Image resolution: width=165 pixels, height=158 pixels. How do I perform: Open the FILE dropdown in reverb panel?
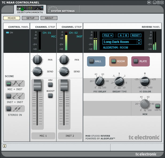coord(108,35)
